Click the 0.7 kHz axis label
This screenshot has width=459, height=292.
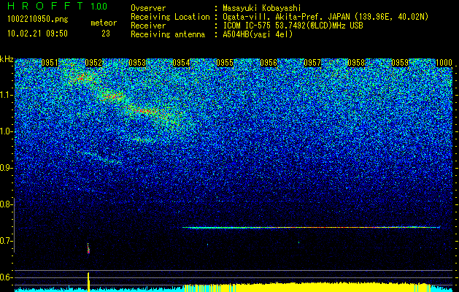point(5,241)
